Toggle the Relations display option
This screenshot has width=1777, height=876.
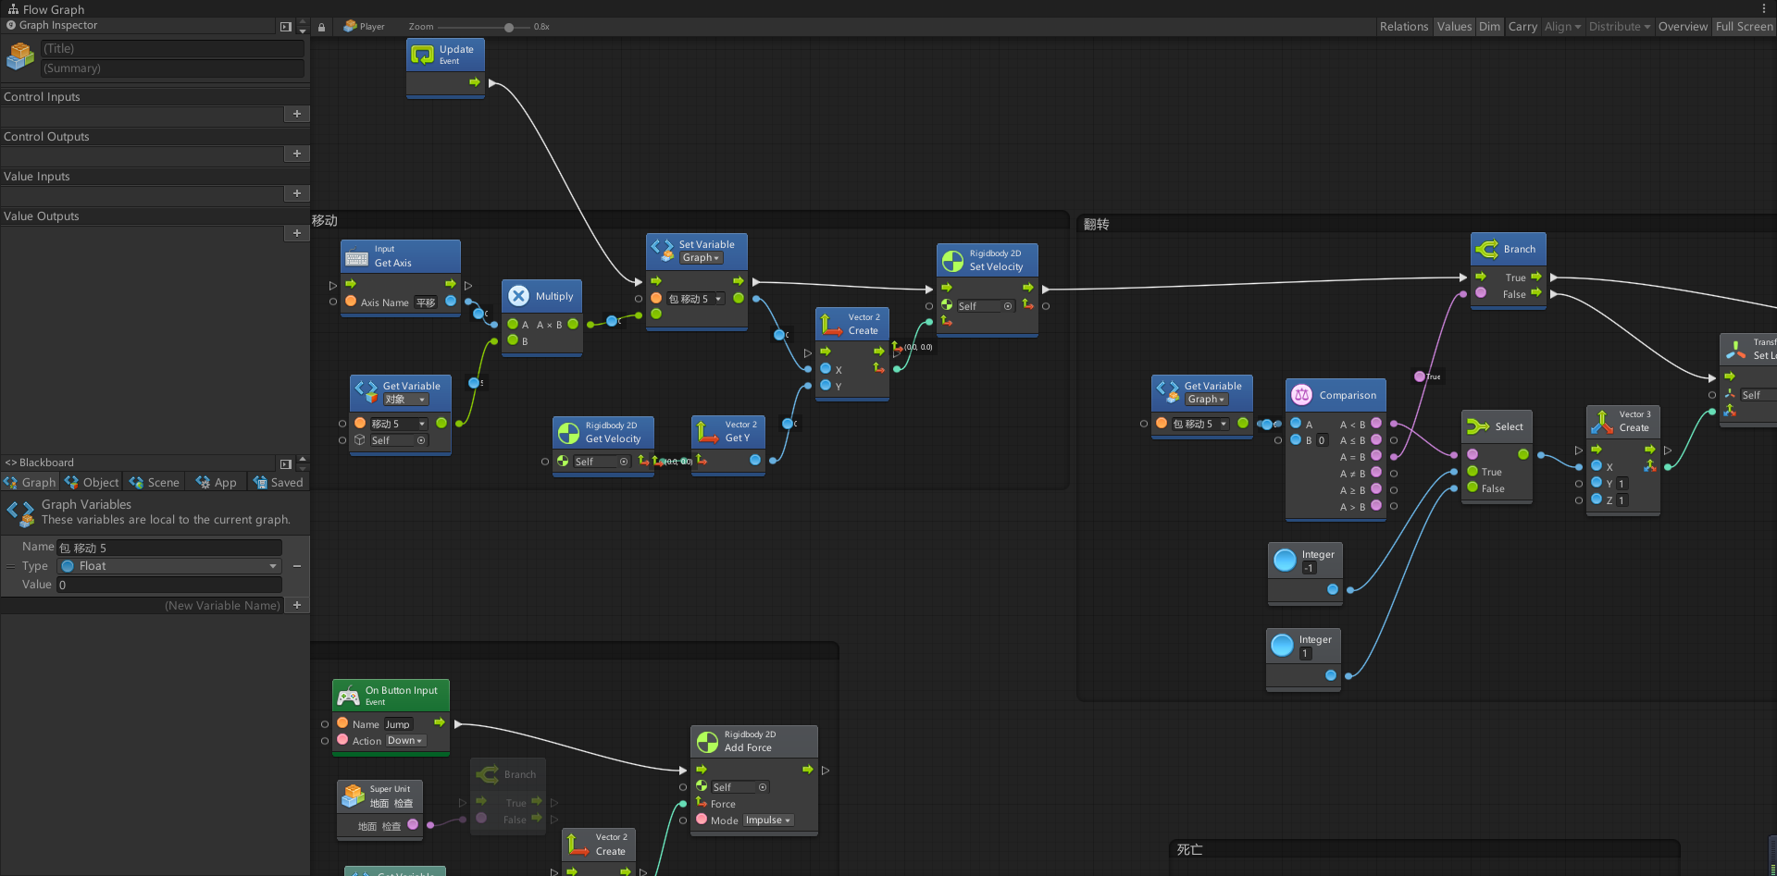pyautogui.click(x=1404, y=27)
